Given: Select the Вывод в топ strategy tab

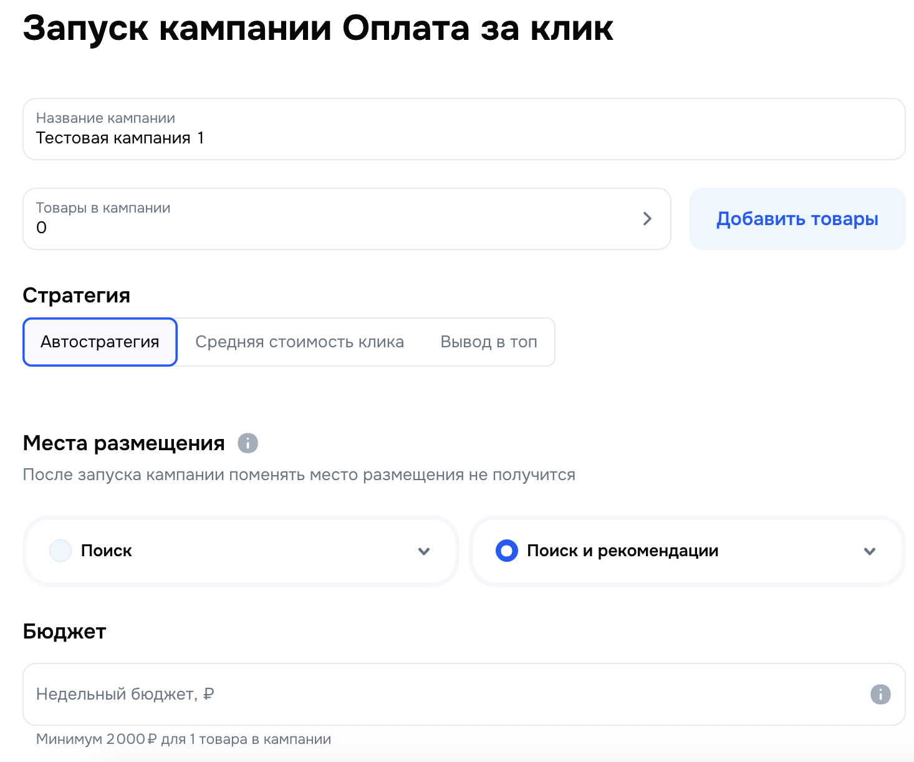Looking at the screenshot, I should click(x=488, y=342).
